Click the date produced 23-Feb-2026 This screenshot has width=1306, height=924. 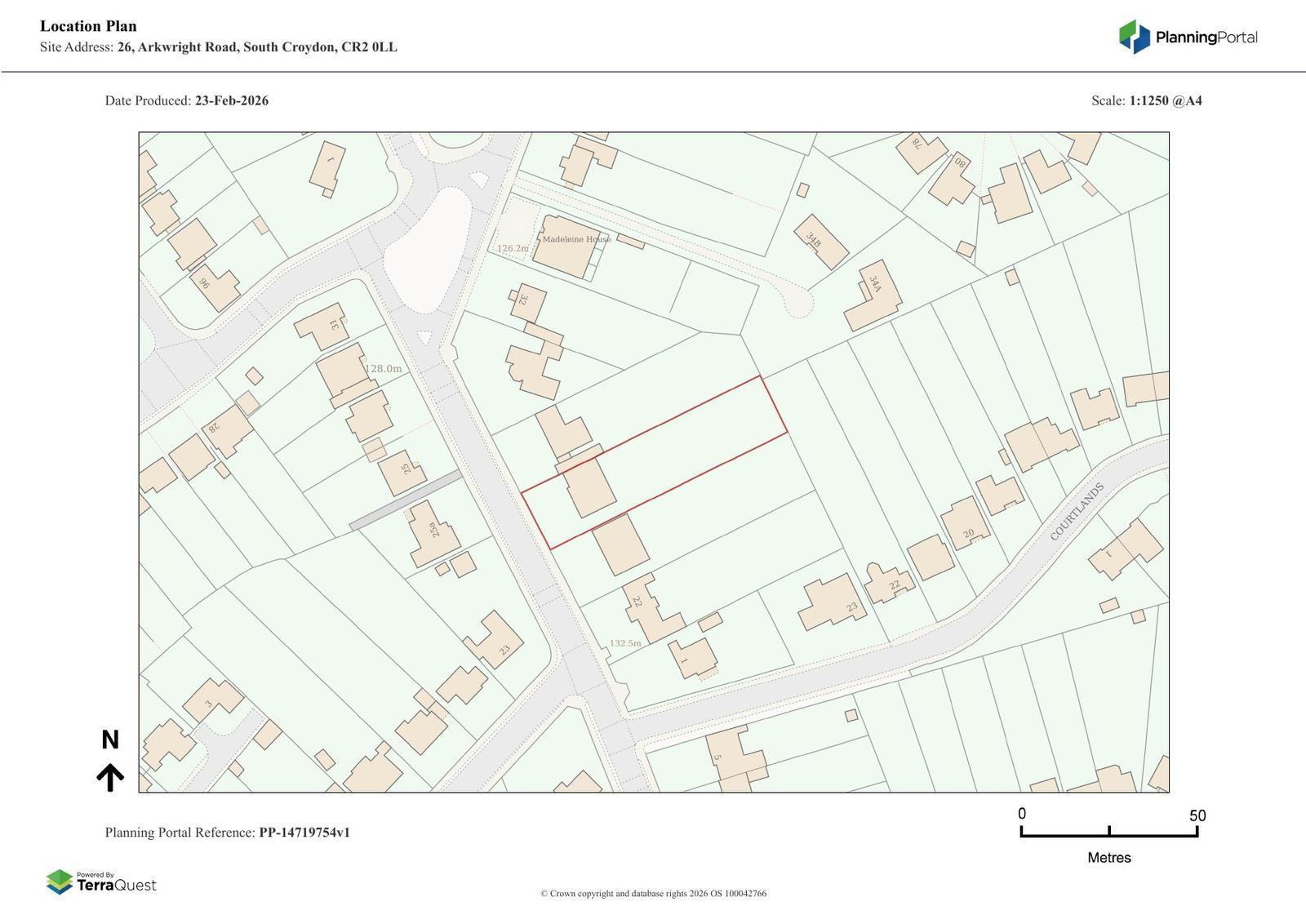[231, 100]
